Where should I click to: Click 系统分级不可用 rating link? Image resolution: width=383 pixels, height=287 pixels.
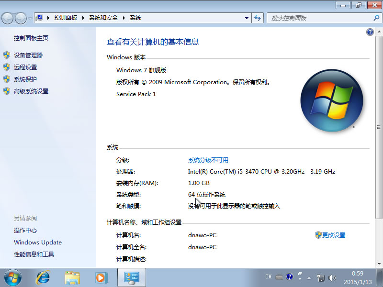208,160
